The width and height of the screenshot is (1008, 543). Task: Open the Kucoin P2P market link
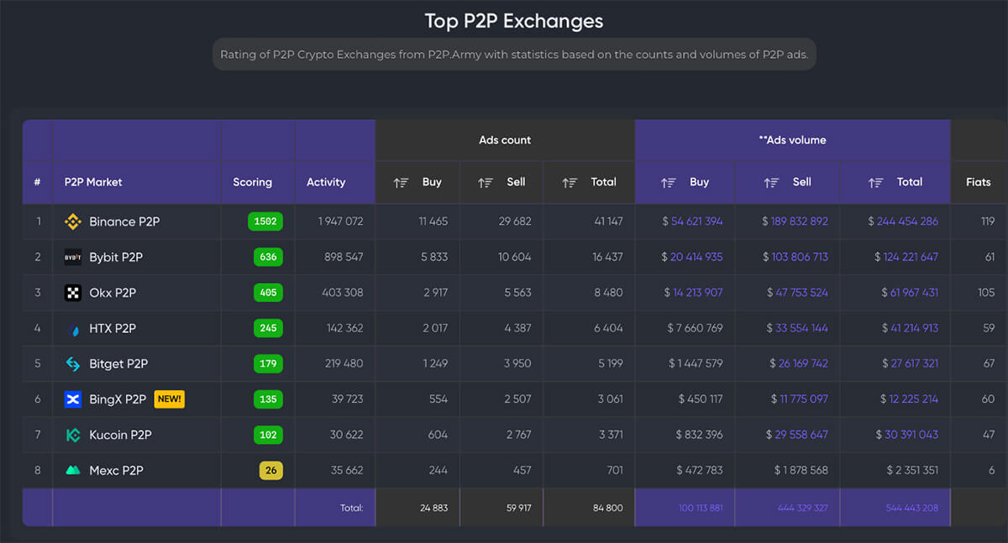pos(120,435)
